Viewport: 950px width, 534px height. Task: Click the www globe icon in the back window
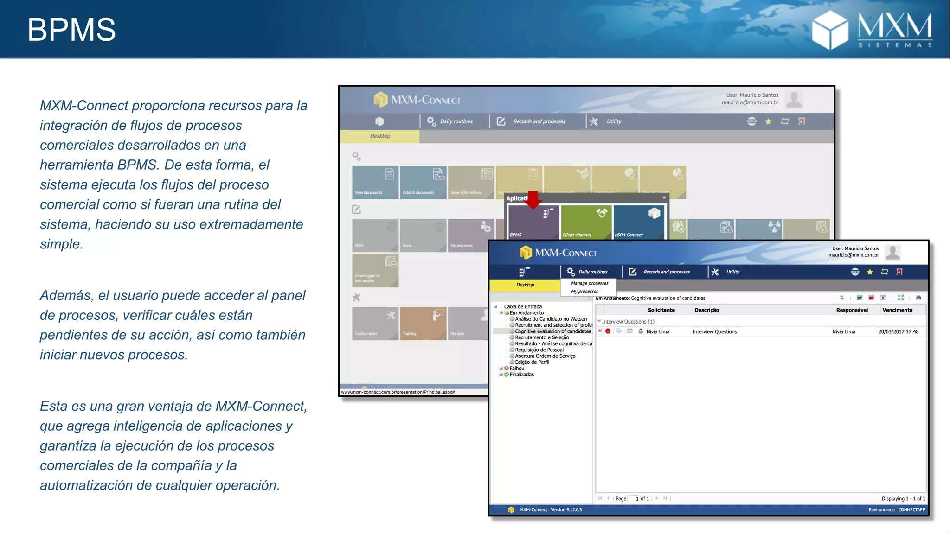[751, 121]
